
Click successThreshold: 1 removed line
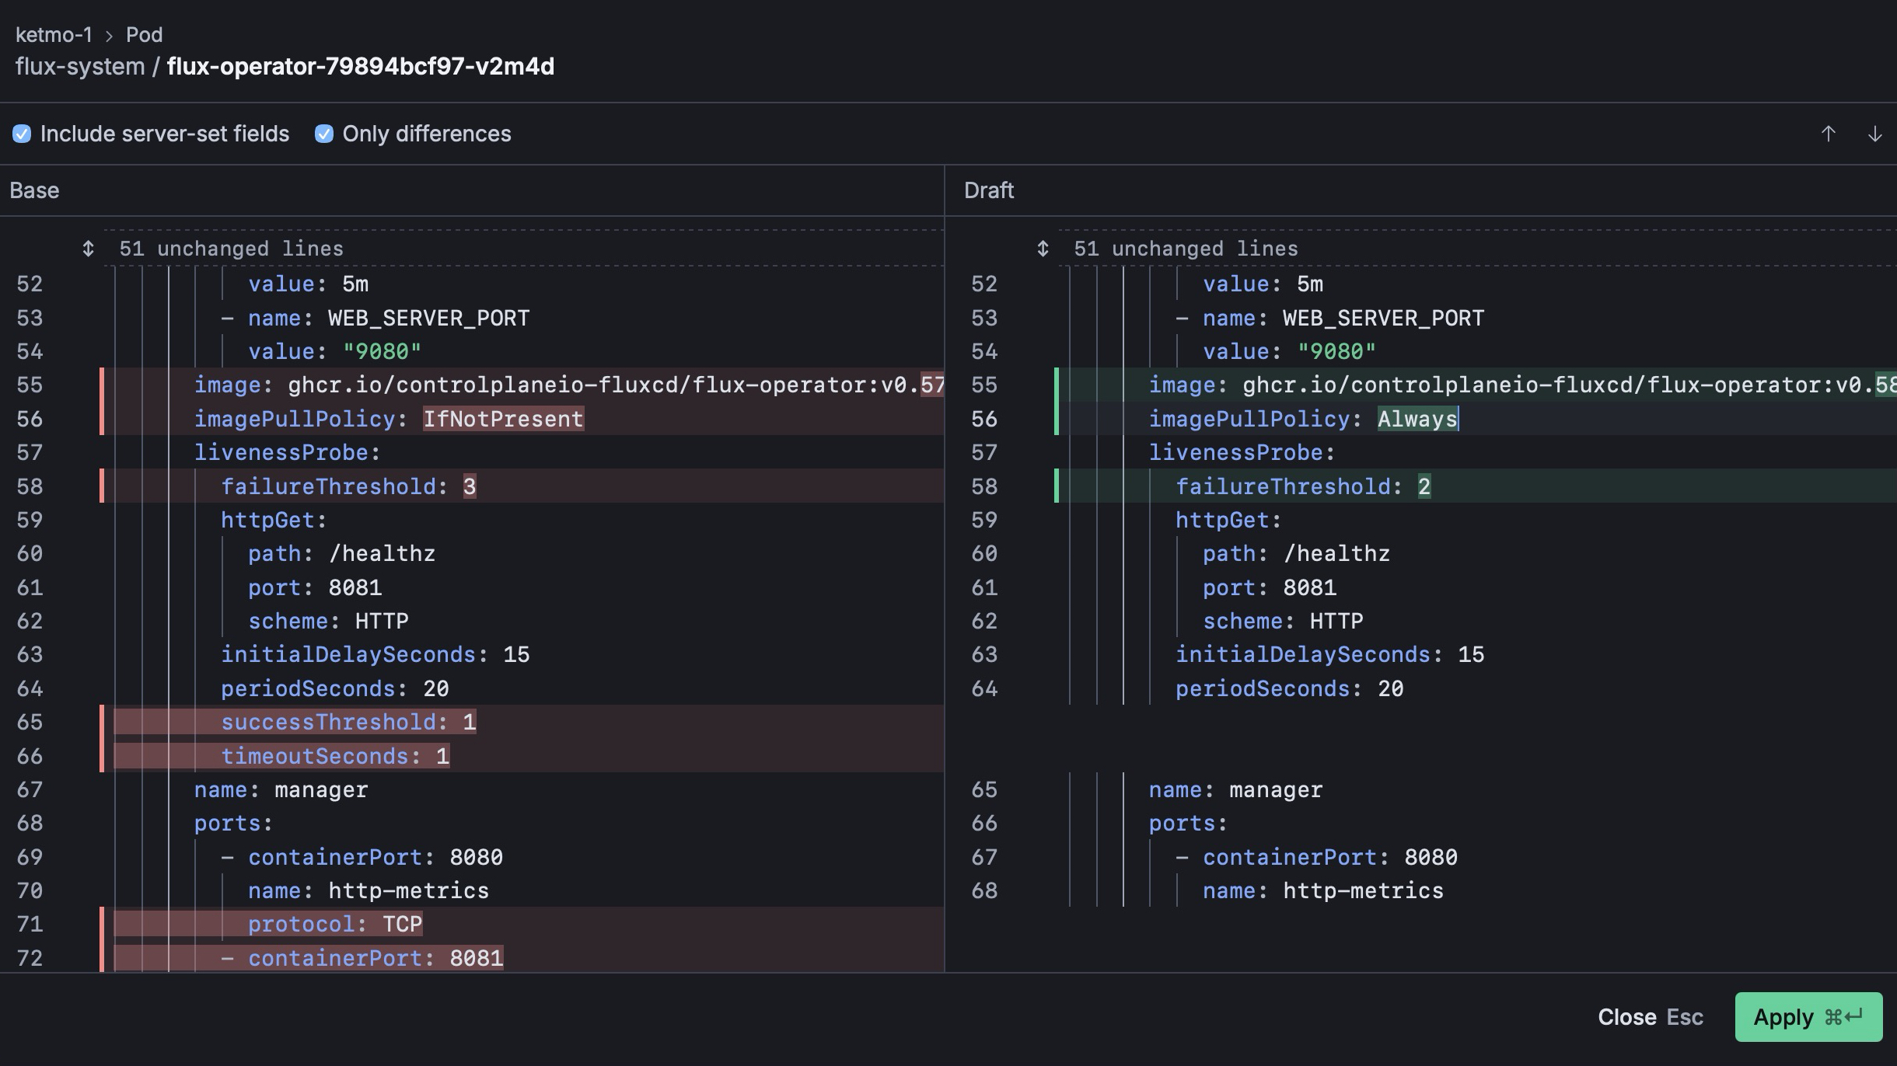tap(348, 722)
